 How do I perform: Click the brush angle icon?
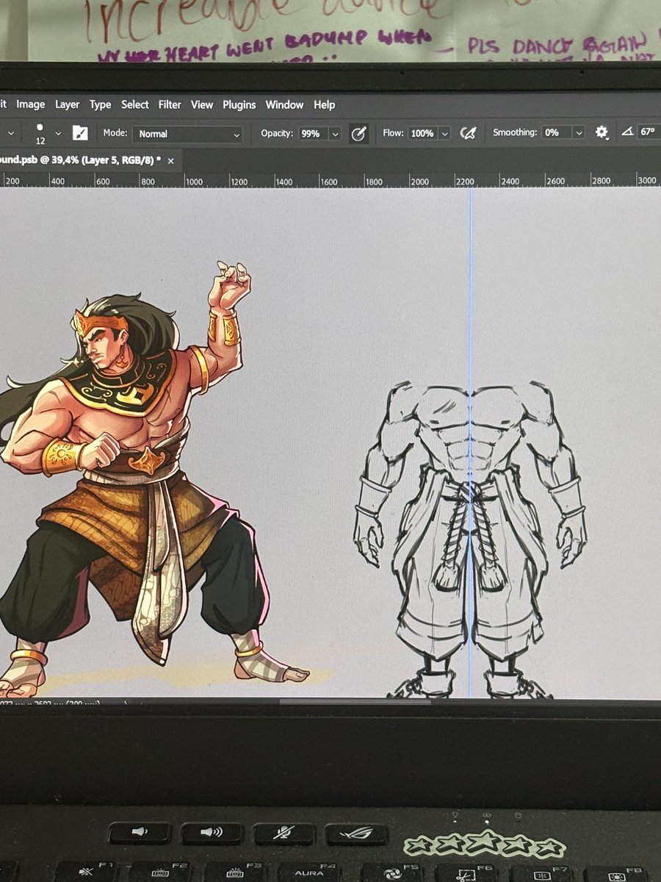[x=627, y=132]
